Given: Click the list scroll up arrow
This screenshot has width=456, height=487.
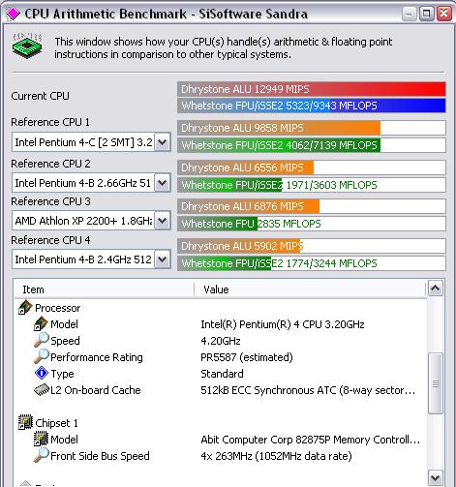Looking at the screenshot, I should pyautogui.click(x=436, y=289).
